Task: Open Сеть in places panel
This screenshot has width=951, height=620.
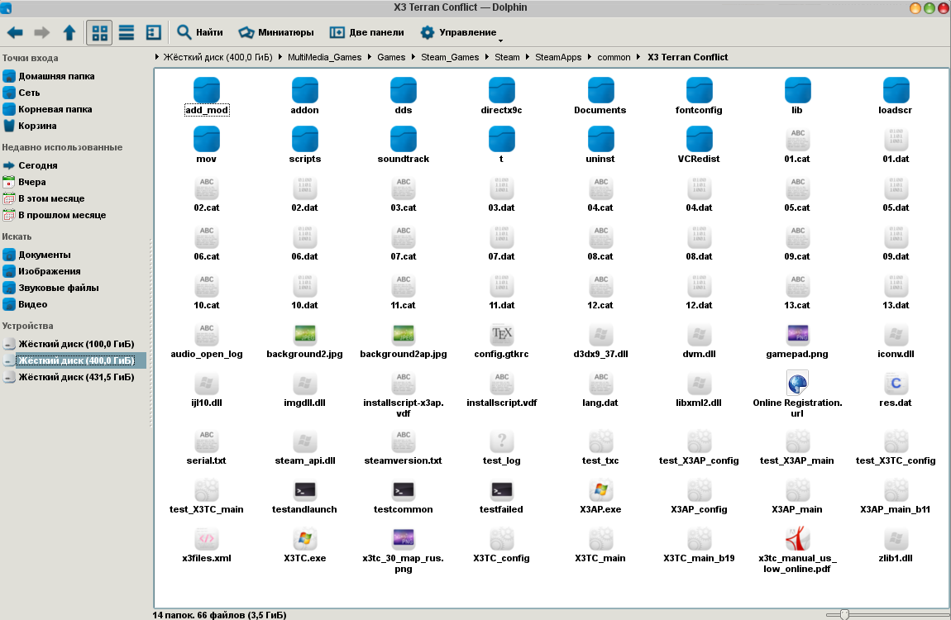Action: point(22,93)
